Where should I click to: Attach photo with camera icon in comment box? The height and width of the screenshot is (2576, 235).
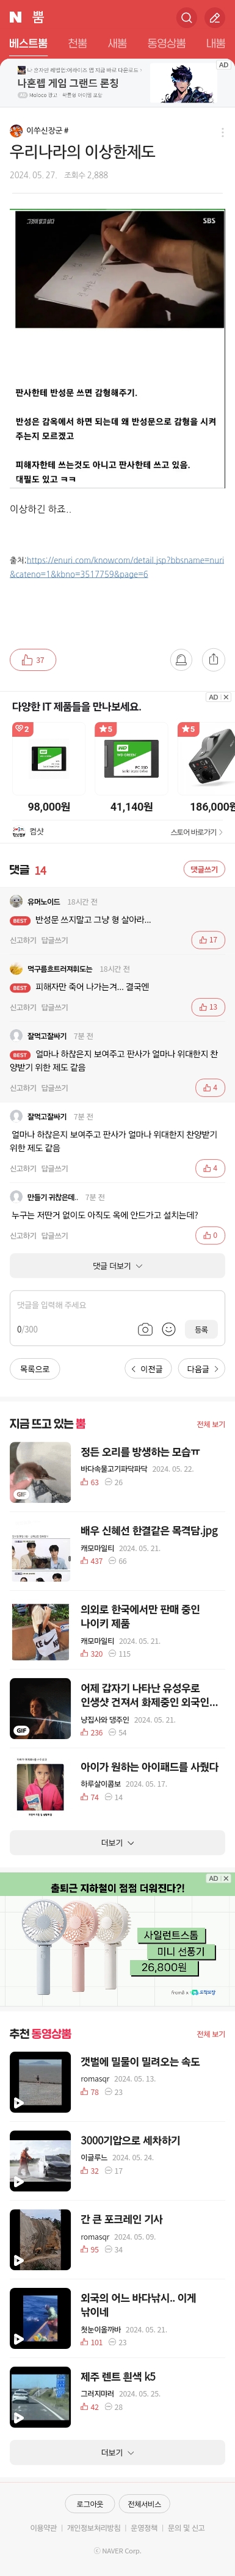tap(145, 1329)
